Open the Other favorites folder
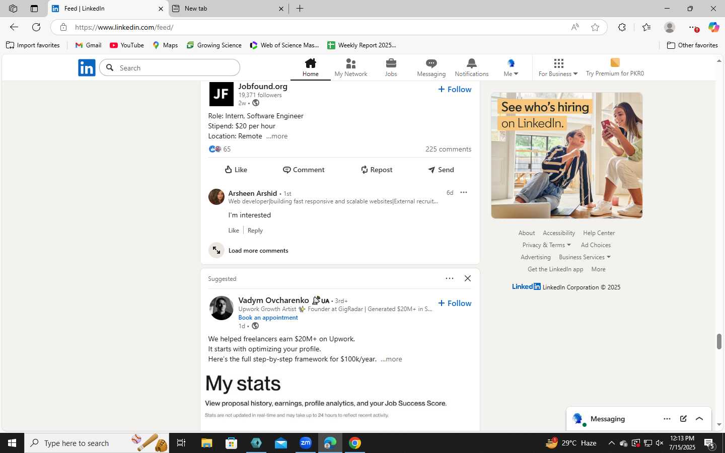The image size is (725, 453). [692, 45]
